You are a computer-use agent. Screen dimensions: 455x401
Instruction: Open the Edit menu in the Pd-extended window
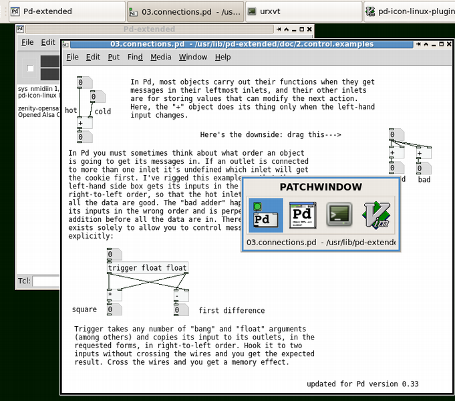(x=48, y=42)
